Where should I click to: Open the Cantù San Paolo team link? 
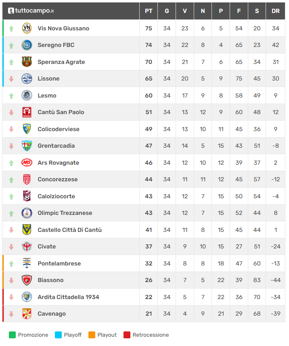point(61,112)
